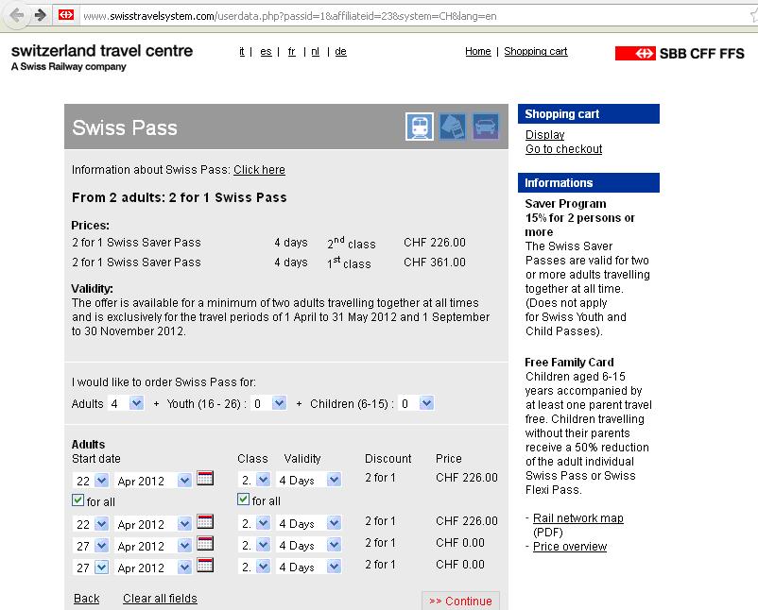Toggle the 'for all' checkbox under Class

tap(243, 500)
